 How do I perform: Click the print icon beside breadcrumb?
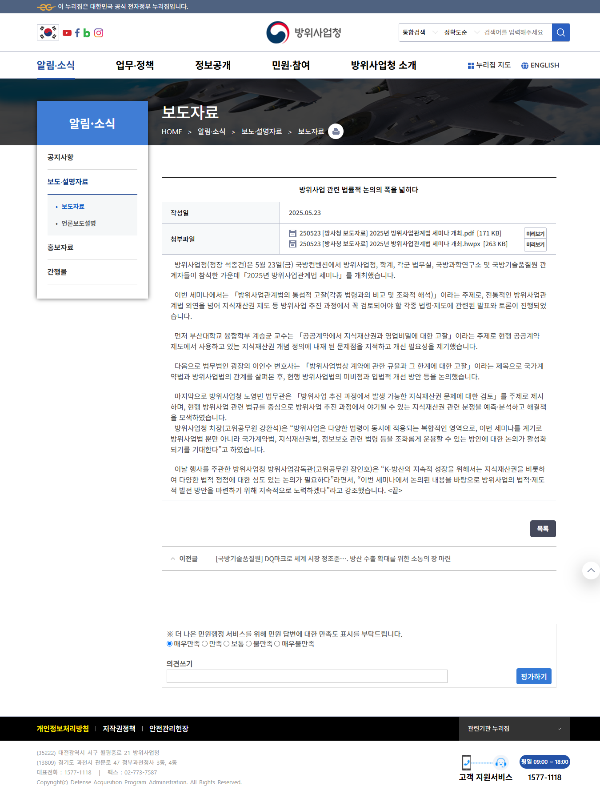[x=336, y=131]
